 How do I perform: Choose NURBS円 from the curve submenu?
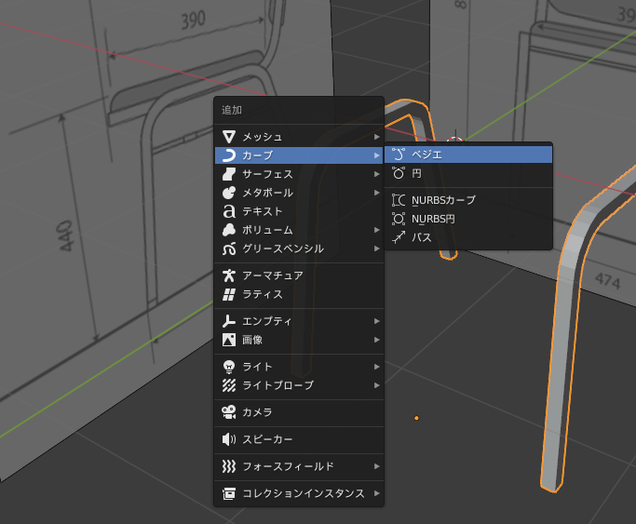(x=468, y=219)
